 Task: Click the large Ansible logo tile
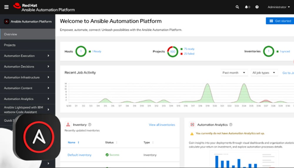(x=37, y=137)
